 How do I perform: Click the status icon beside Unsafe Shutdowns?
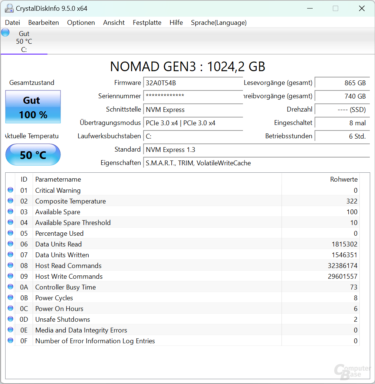[x=10, y=319]
